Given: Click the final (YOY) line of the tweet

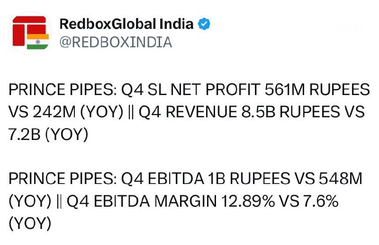Looking at the screenshot, I should tap(30, 224).
